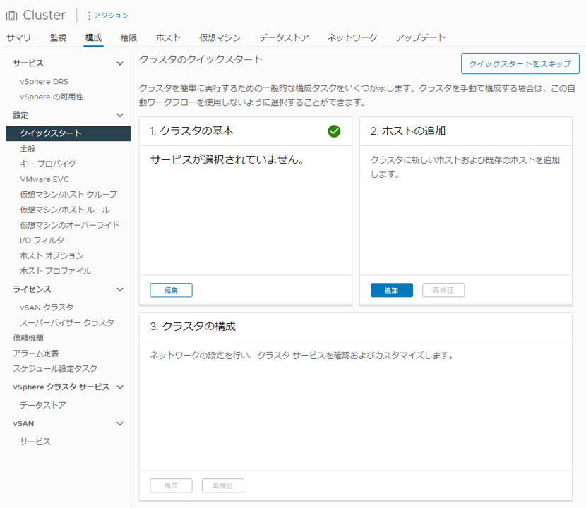
Task: Open キー プロバイダ settings
Action: coord(48,164)
